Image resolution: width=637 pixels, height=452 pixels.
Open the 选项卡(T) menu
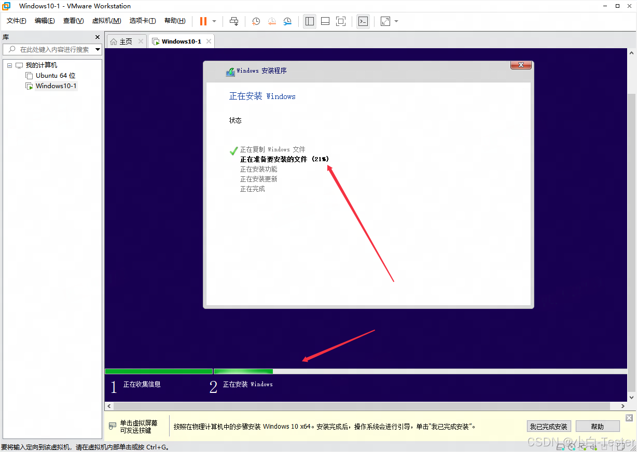pyautogui.click(x=143, y=21)
